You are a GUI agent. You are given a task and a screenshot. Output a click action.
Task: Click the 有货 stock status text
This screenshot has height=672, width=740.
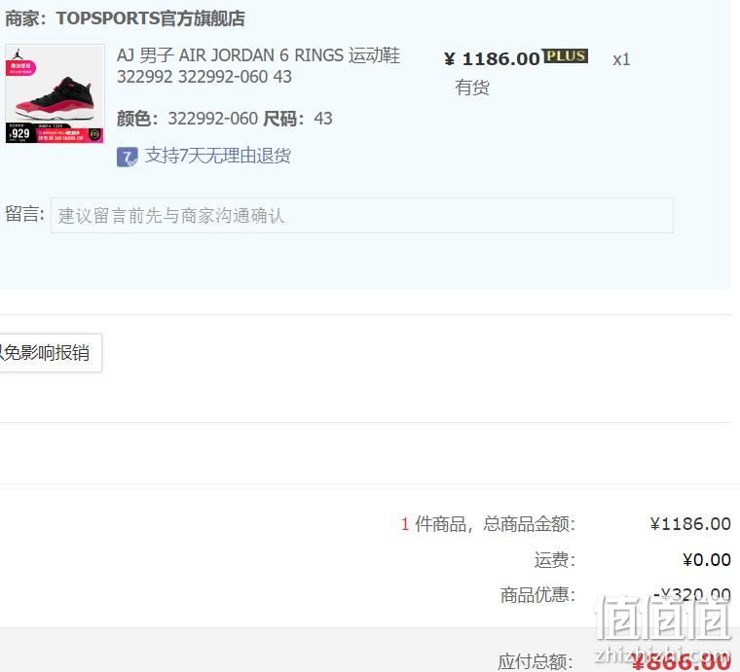coord(472,88)
